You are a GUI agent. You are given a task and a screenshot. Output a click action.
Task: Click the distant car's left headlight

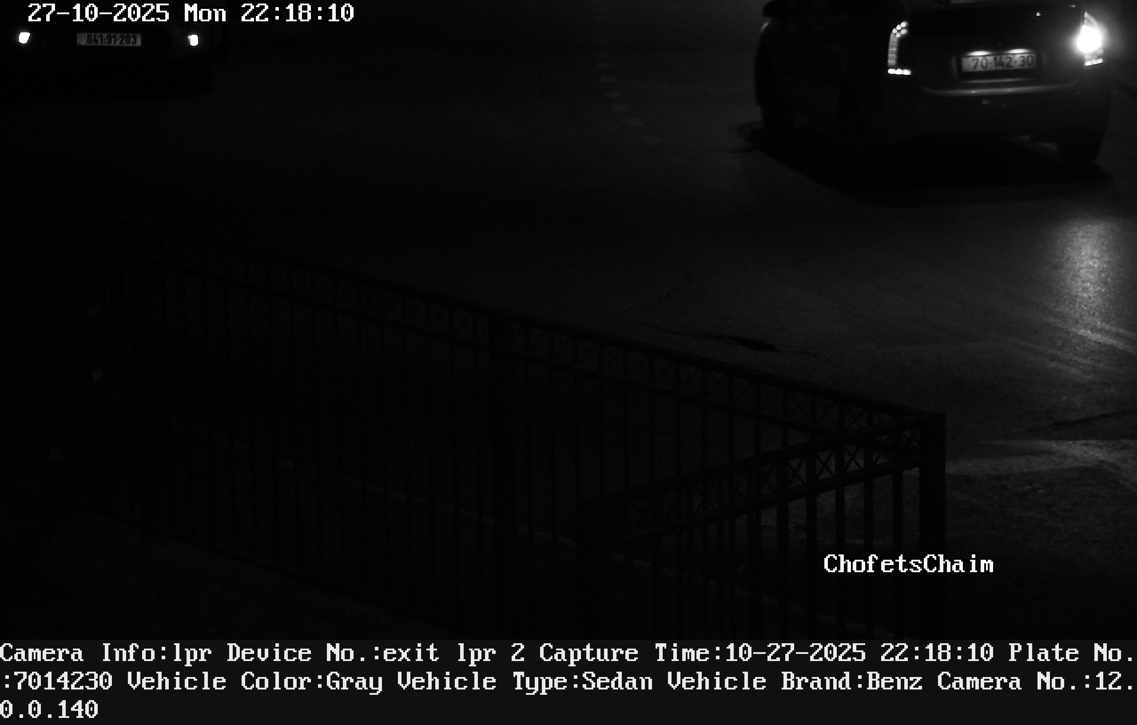click(x=24, y=38)
